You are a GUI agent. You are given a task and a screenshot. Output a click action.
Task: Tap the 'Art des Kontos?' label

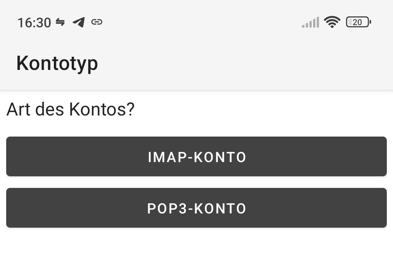point(71,109)
